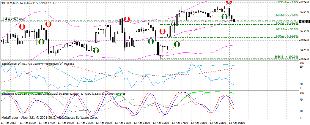Image resolution: width=310 pixels, height=125 pixels.
Task: Click the 70 level label in Stochastic subwindow
Action: (302, 100)
